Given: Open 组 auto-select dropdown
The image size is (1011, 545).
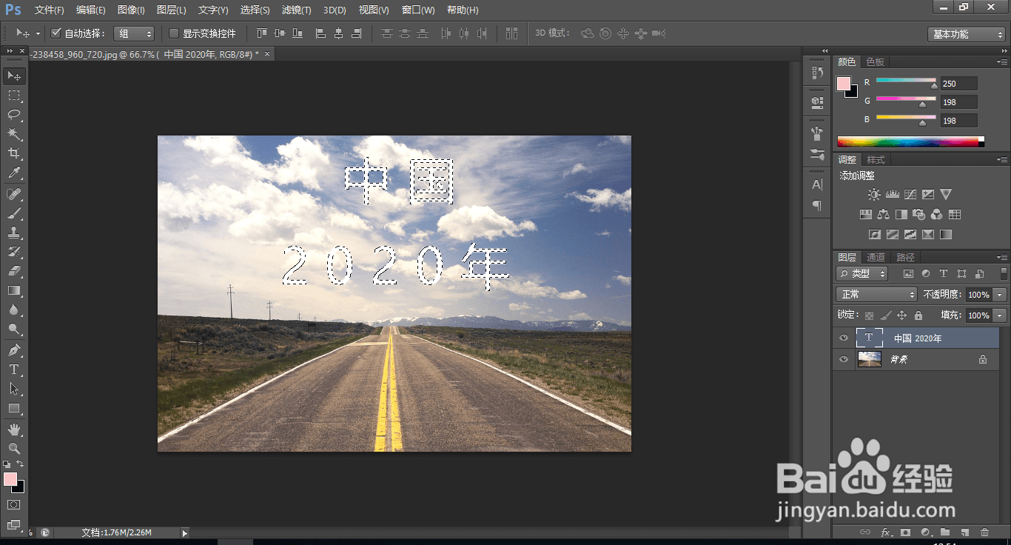Looking at the screenshot, I should (x=134, y=33).
